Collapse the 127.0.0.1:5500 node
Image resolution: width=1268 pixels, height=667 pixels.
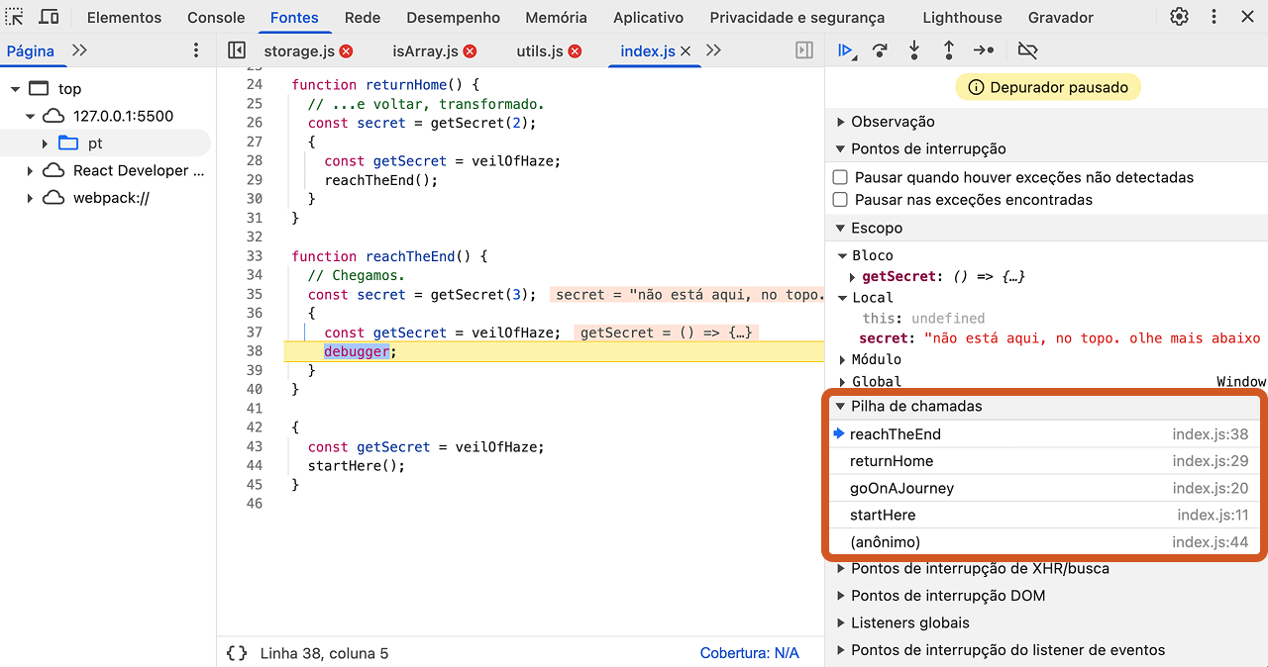pyautogui.click(x=30, y=116)
